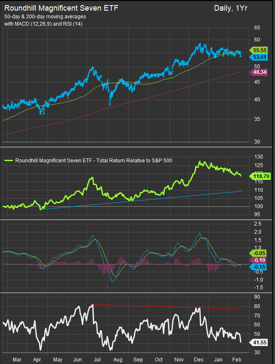Click the Dec label on time axis
Image resolution: width=275 pixels, height=364 pixels.
pos(199,360)
